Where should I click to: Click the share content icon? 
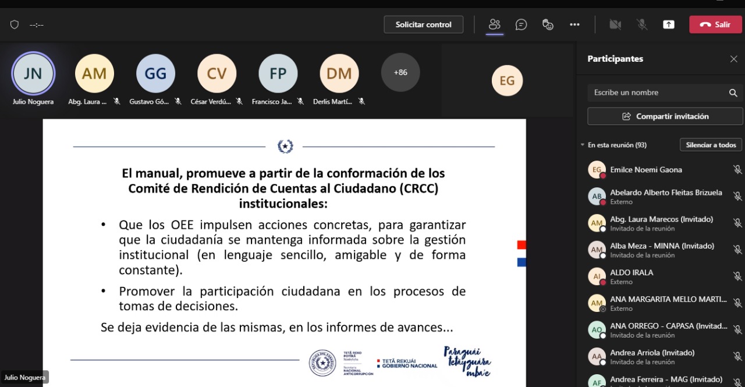click(x=669, y=24)
